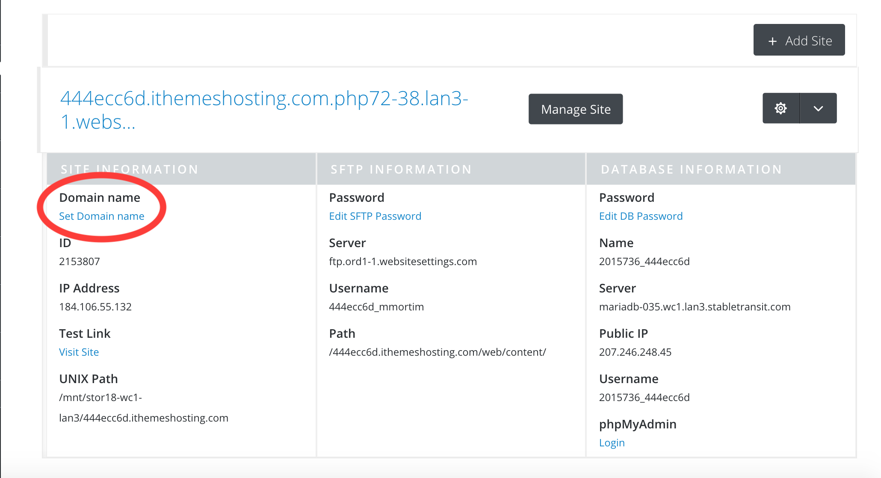
Task: Click the public IP 207.246.248.45
Action: tap(635, 352)
